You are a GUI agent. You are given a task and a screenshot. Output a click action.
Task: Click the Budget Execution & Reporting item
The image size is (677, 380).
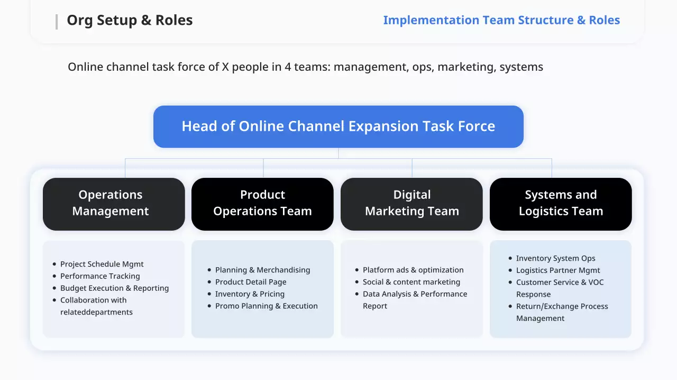pos(114,288)
